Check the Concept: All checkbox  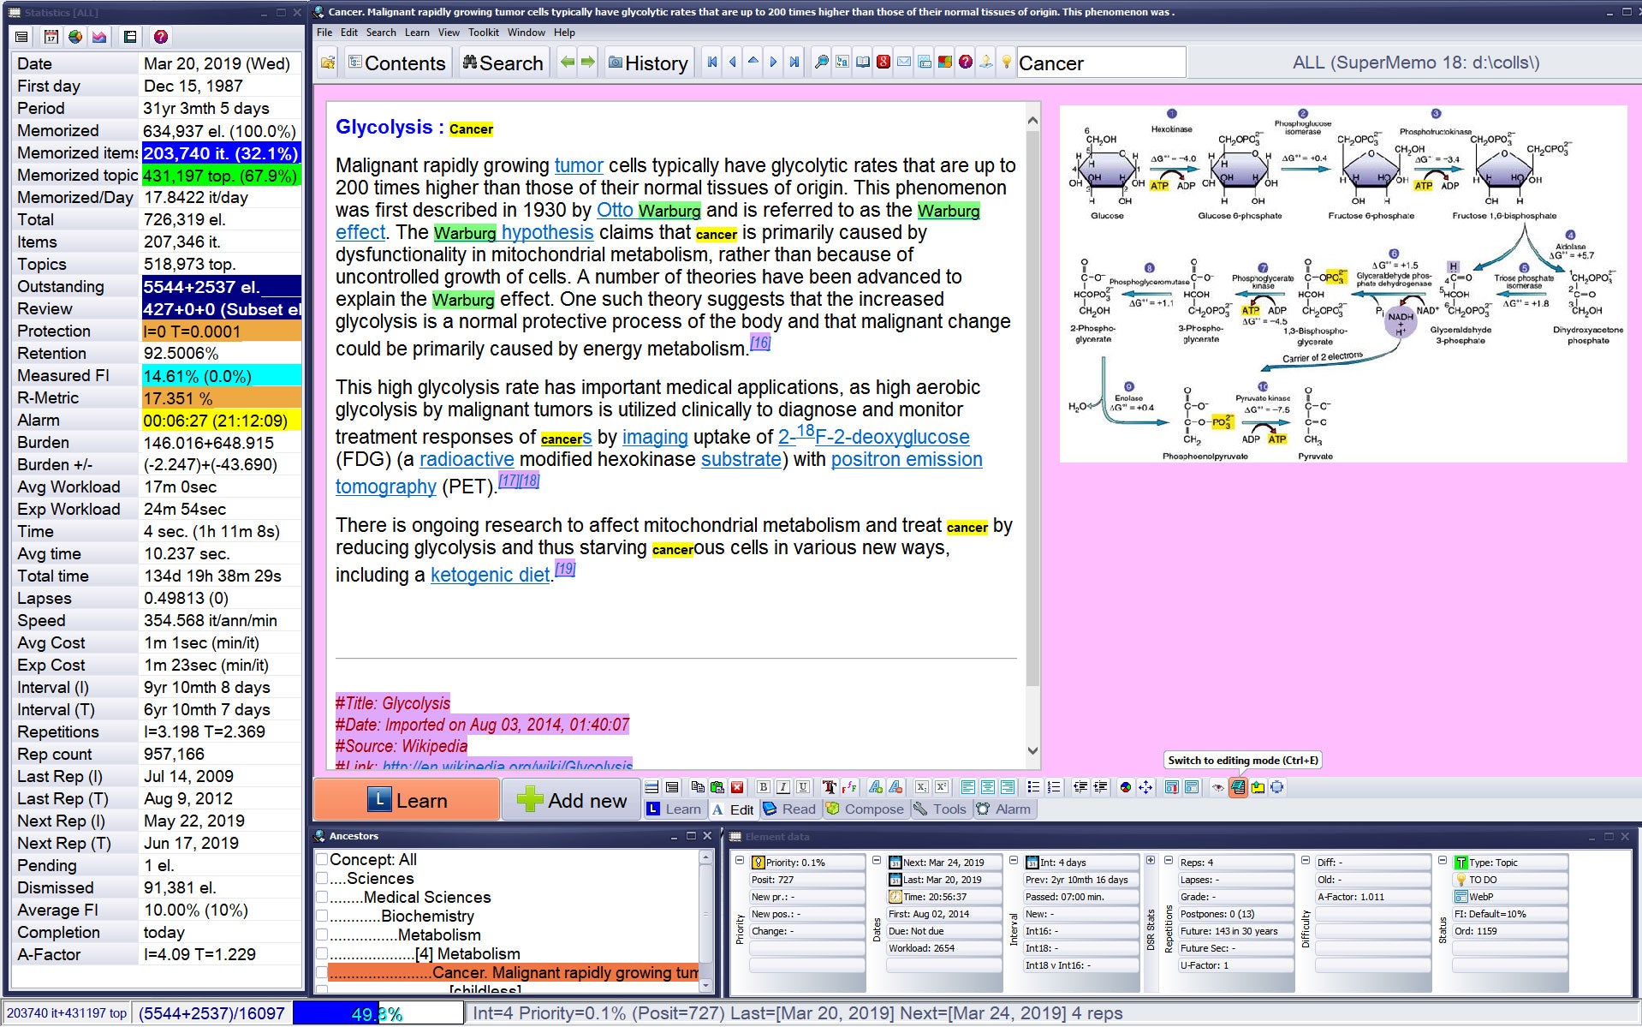[x=323, y=859]
